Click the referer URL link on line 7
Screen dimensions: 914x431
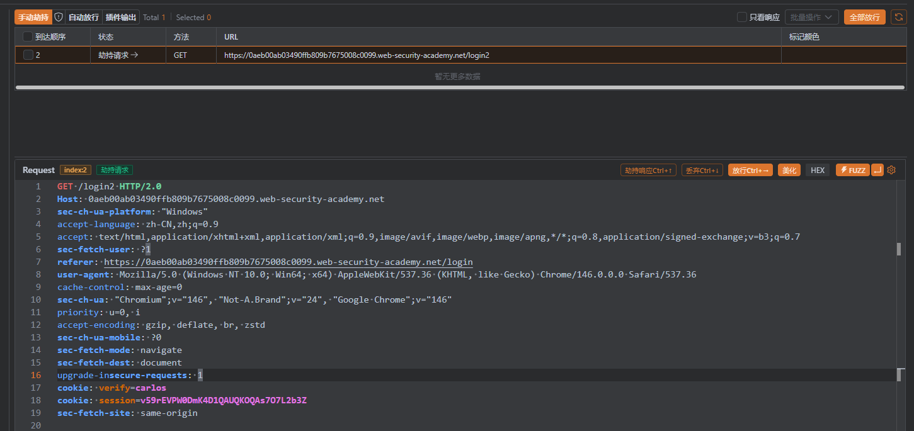pyautogui.click(x=288, y=262)
